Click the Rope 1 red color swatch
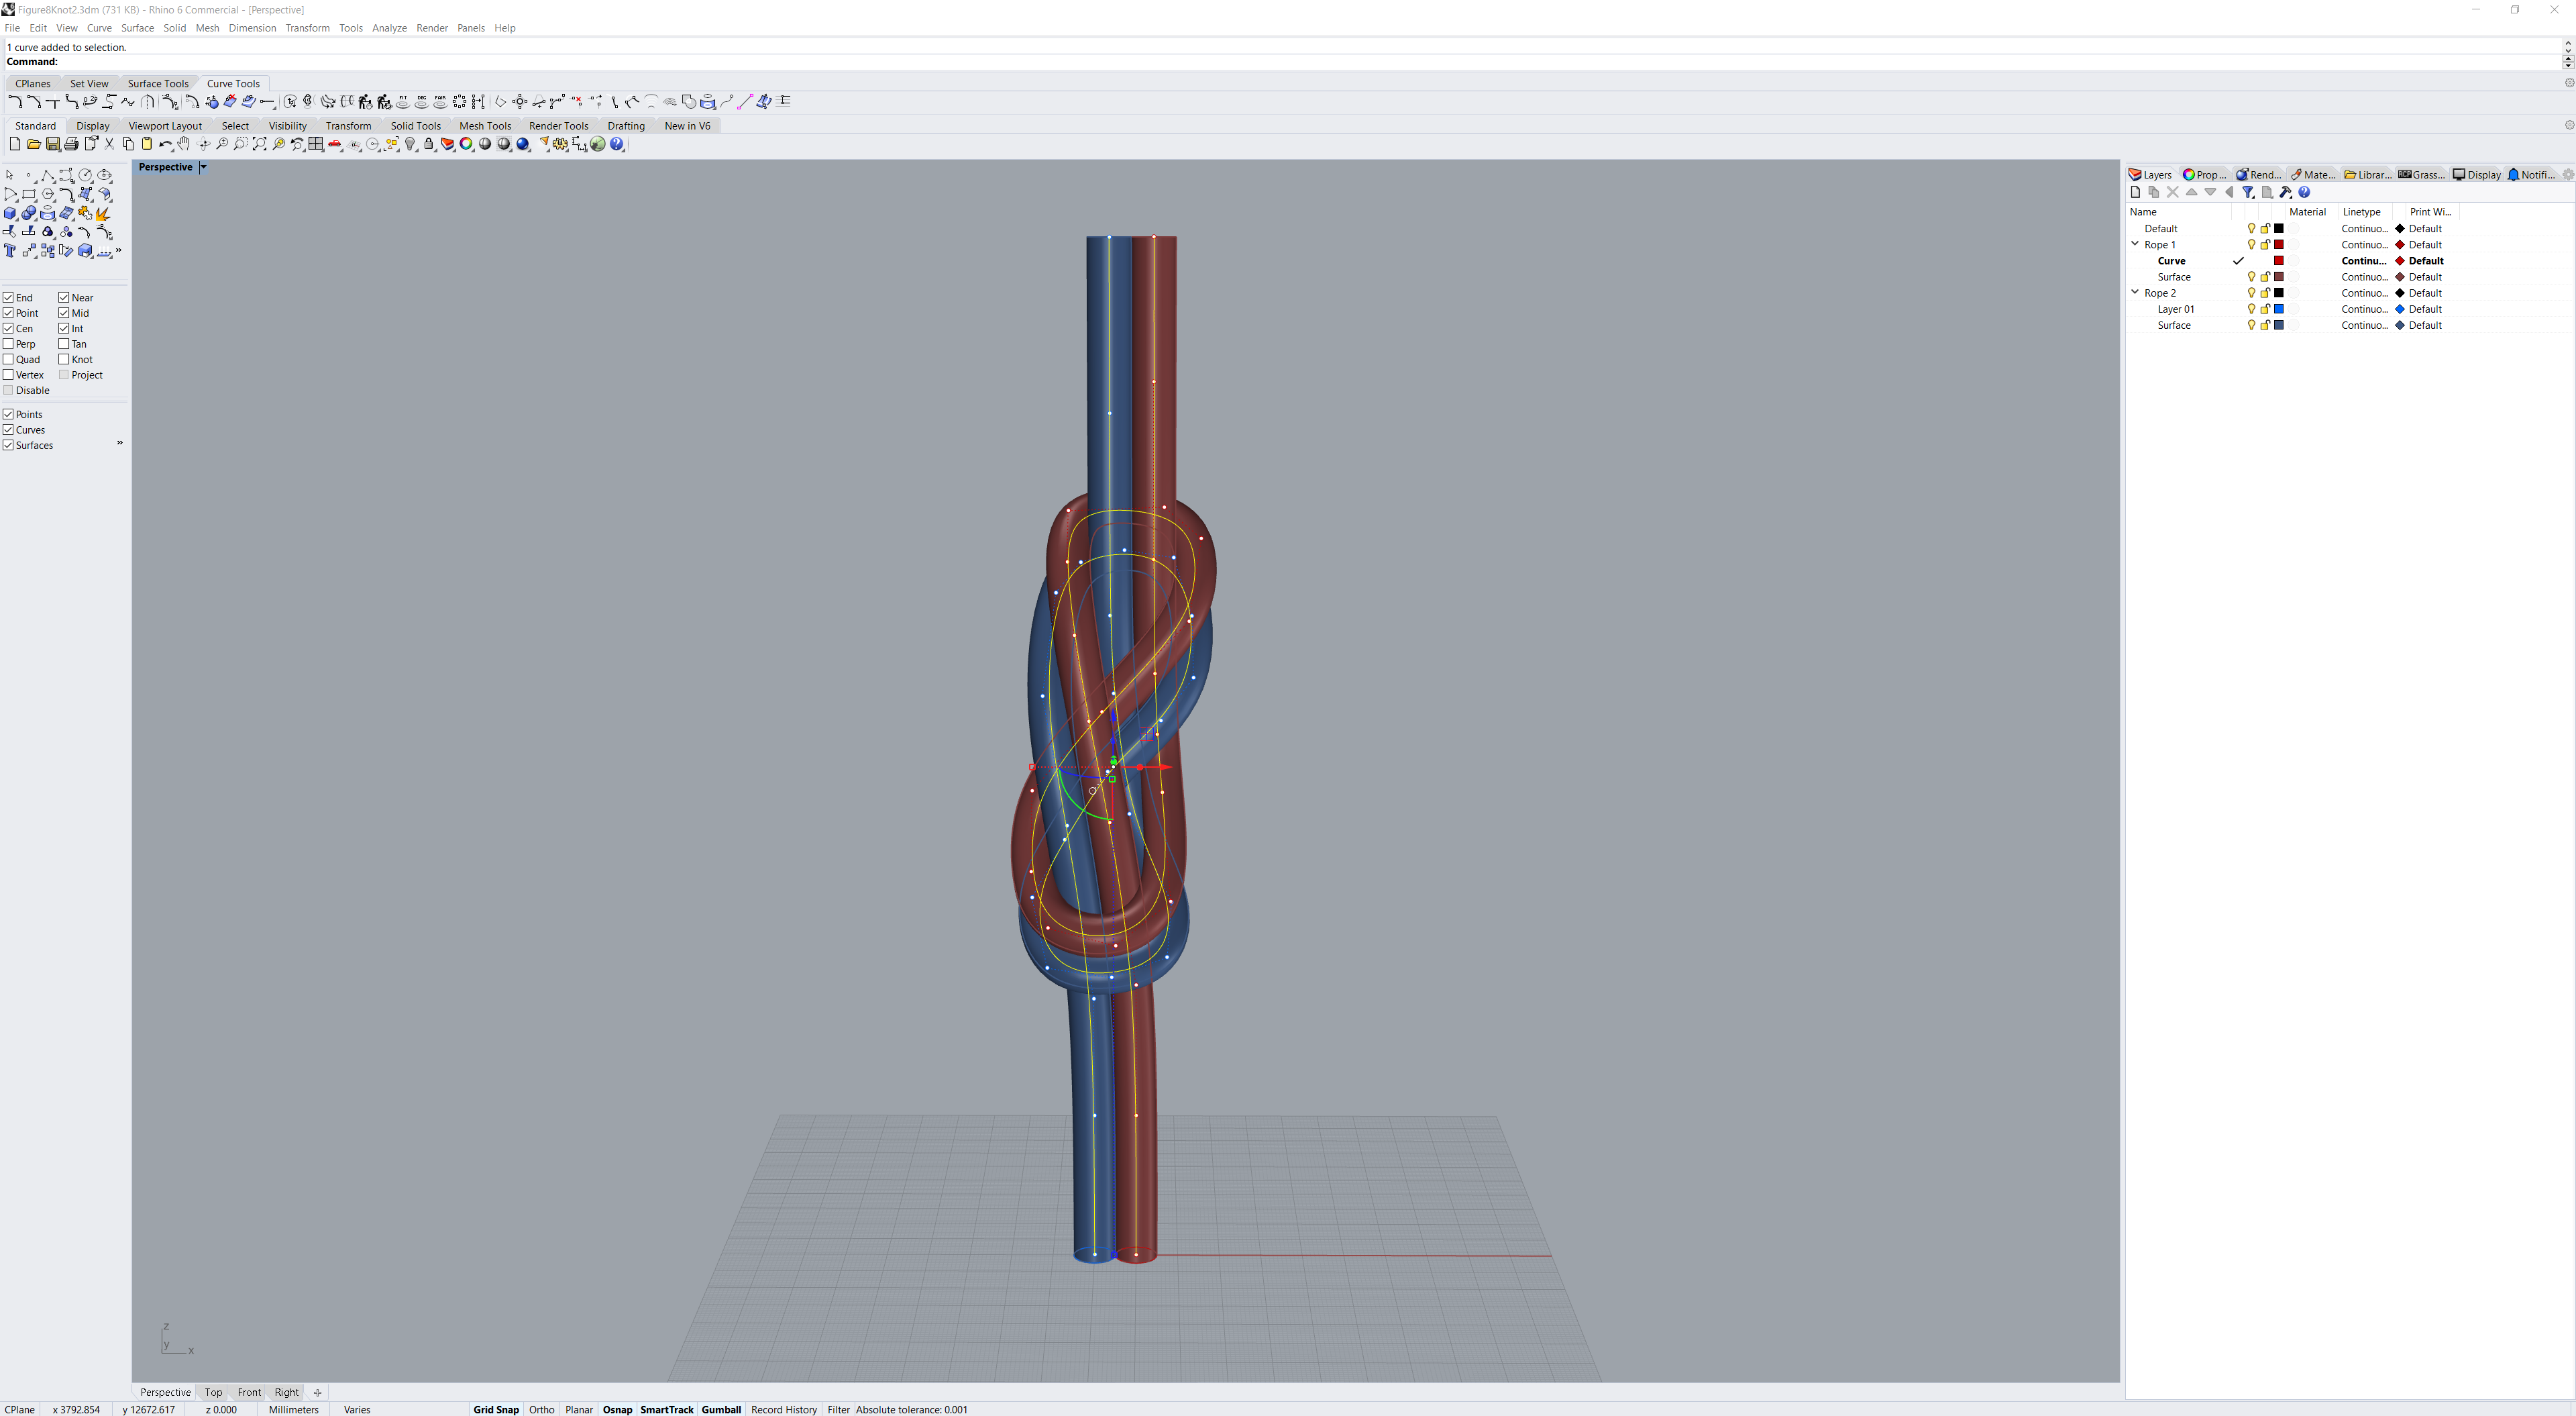2576x1416 pixels. [2279, 244]
